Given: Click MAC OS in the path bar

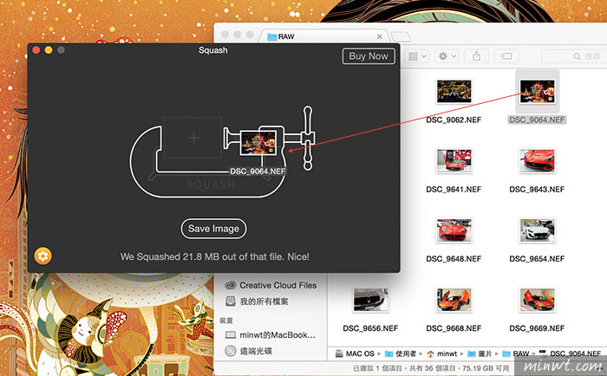Looking at the screenshot, I should (x=356, y=353).
